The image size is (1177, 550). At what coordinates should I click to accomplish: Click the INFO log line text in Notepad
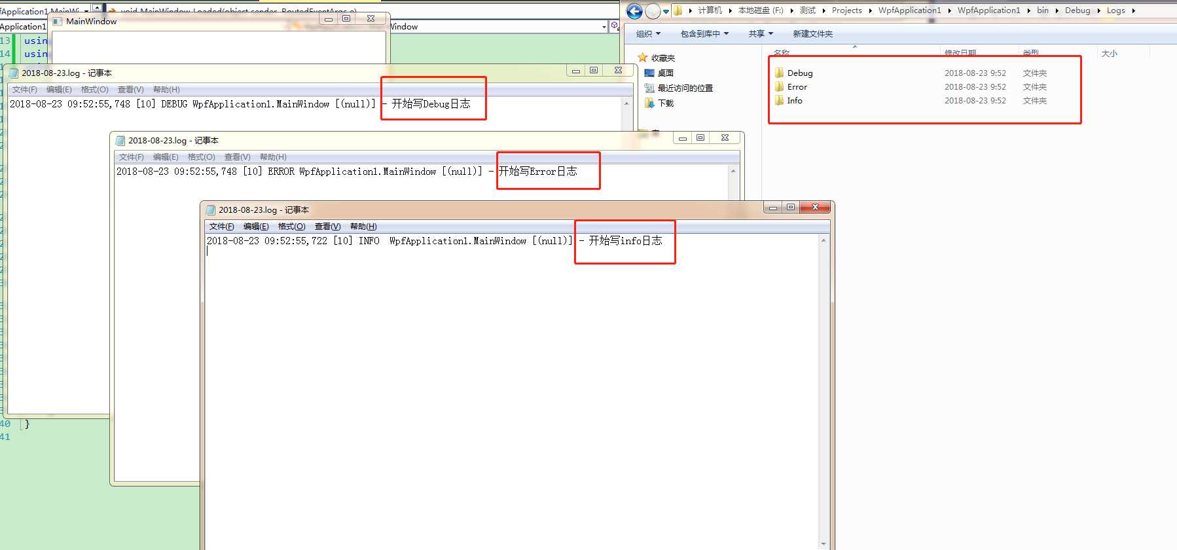pos(435,241)
